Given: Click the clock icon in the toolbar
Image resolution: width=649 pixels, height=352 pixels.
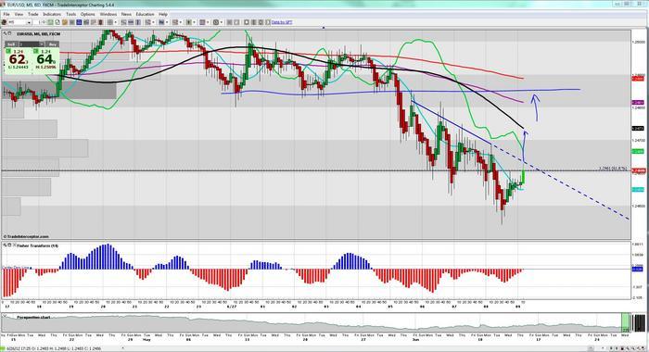Looking at the screenshot, I should pyautogui.click(x=216, y=22).
